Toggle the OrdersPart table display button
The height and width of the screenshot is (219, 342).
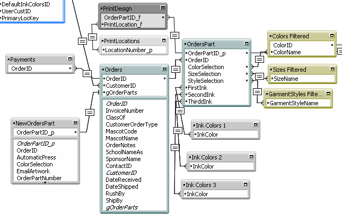(x=246, y=44)
